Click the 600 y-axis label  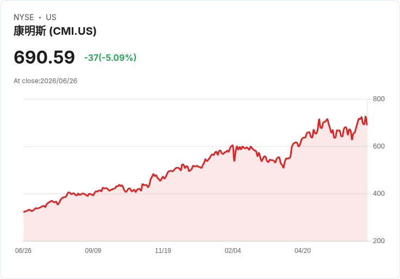pos(379,146)
